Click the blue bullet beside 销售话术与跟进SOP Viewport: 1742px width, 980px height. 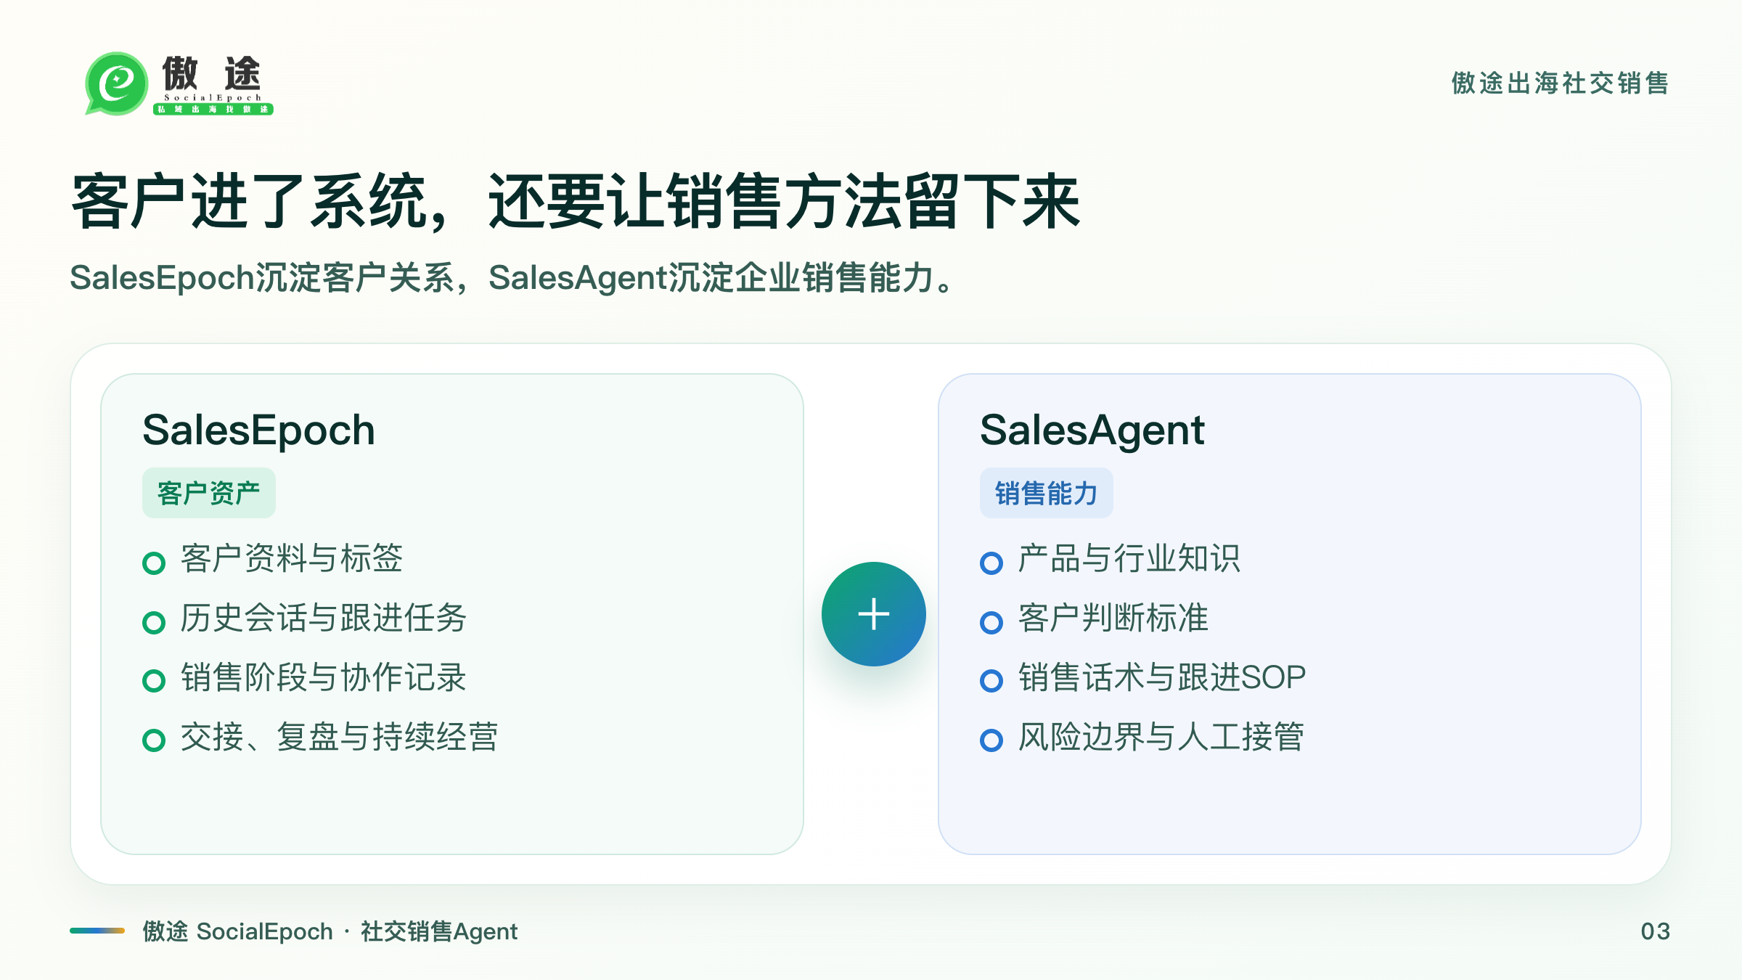tap(991, 681)
